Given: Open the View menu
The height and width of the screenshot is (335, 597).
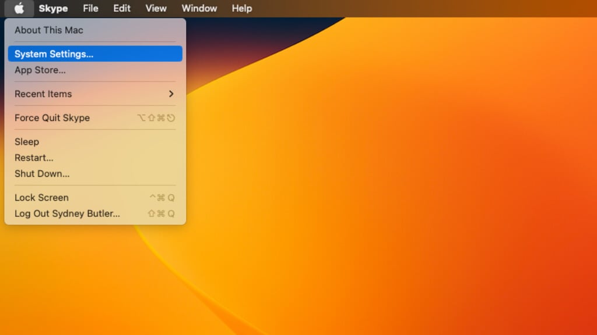Looking at the screenshot, I should pos(156,8).
